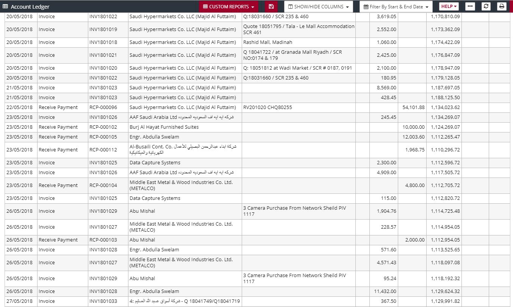Image resolution: width=513 pixels, height=307 pixels.
Task: Click credit amount 1,968.75
Action: (x=415, y=150)
